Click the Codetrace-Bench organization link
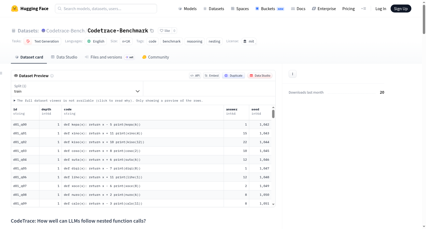This screenshot has height=229, width=426. tap(65, 31)
